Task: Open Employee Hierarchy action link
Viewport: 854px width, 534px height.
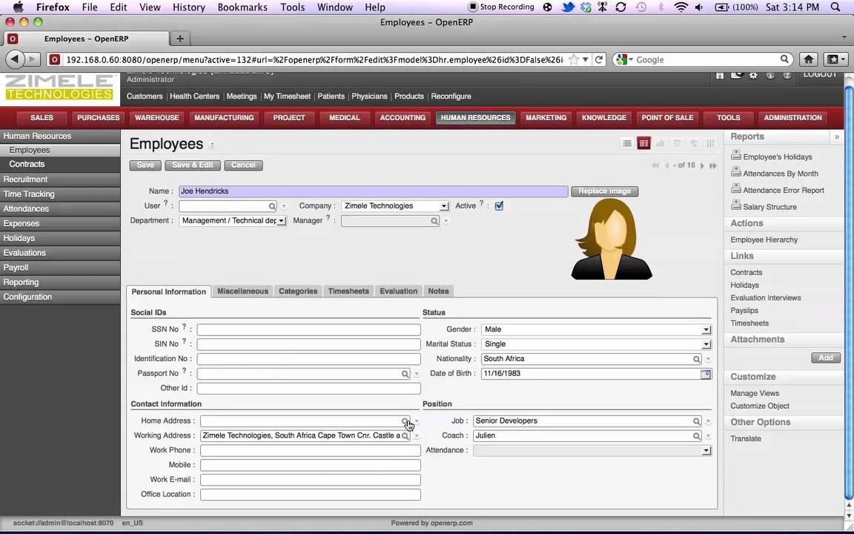Action: [x=764, y=240]
